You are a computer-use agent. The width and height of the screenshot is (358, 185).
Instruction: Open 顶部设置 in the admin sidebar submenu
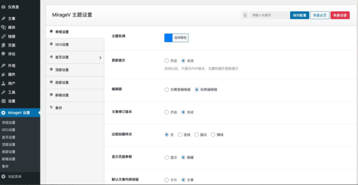[x=8, y=145]
